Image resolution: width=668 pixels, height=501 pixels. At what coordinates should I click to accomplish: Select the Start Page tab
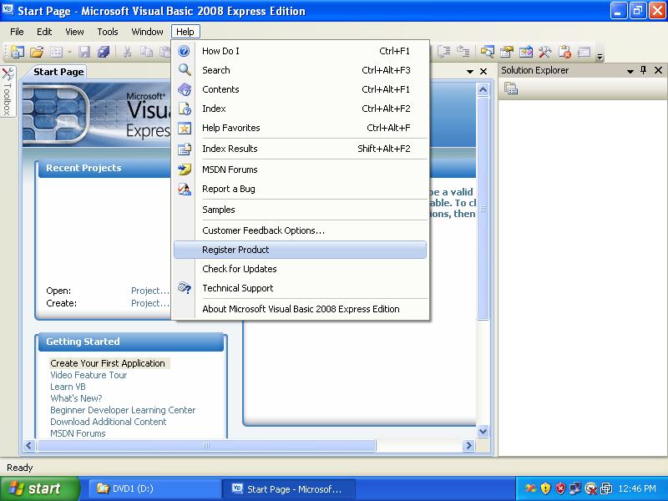pyautogui.click(x=58, y=72)
